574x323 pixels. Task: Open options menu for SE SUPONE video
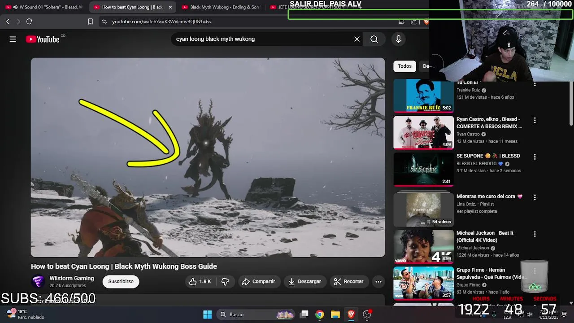[x=535, y=157]
